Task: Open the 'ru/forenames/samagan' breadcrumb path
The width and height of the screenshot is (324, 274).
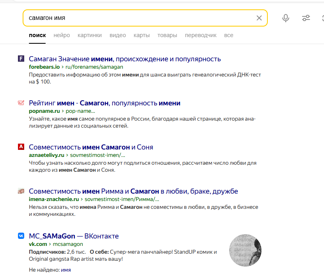Action: (x=94, y=67)
